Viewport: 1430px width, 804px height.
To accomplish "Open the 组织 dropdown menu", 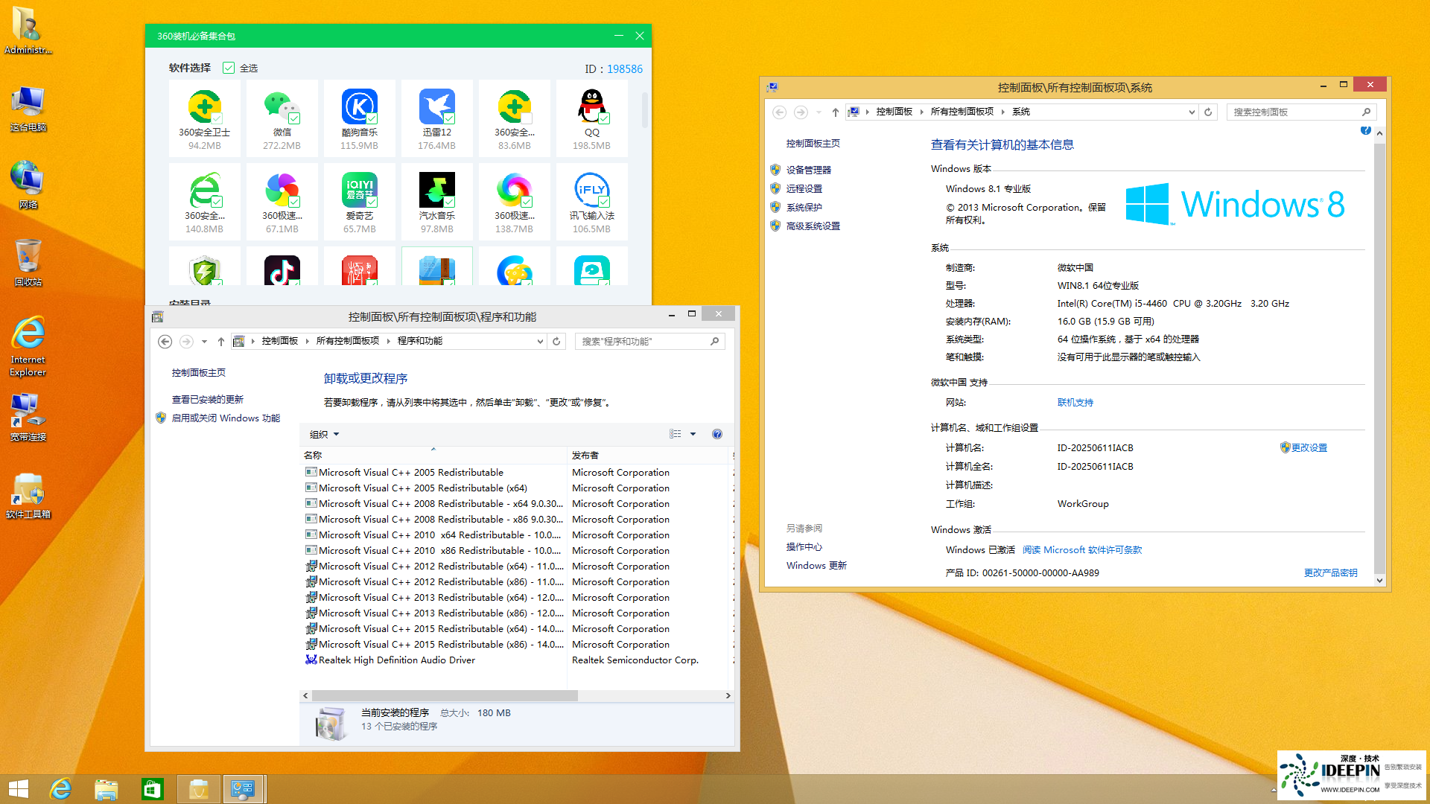I will 324,434.
